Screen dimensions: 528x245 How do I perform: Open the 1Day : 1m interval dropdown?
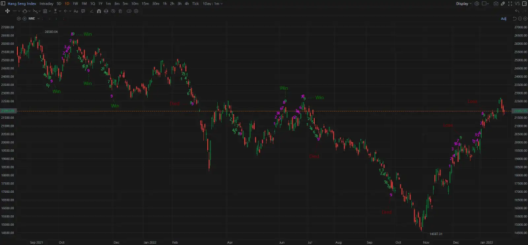coord(213,3)
